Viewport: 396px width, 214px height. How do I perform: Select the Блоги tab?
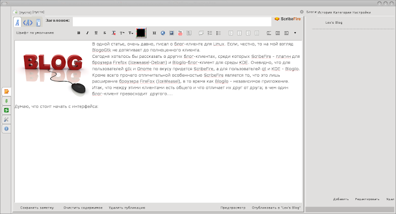[311, 12]
